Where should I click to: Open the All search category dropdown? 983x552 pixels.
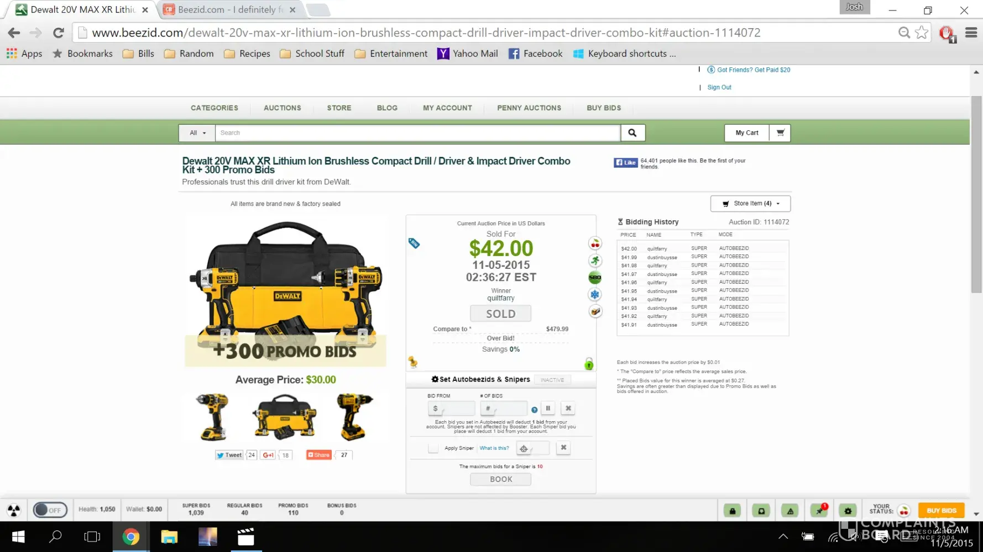tap(197, 133)
